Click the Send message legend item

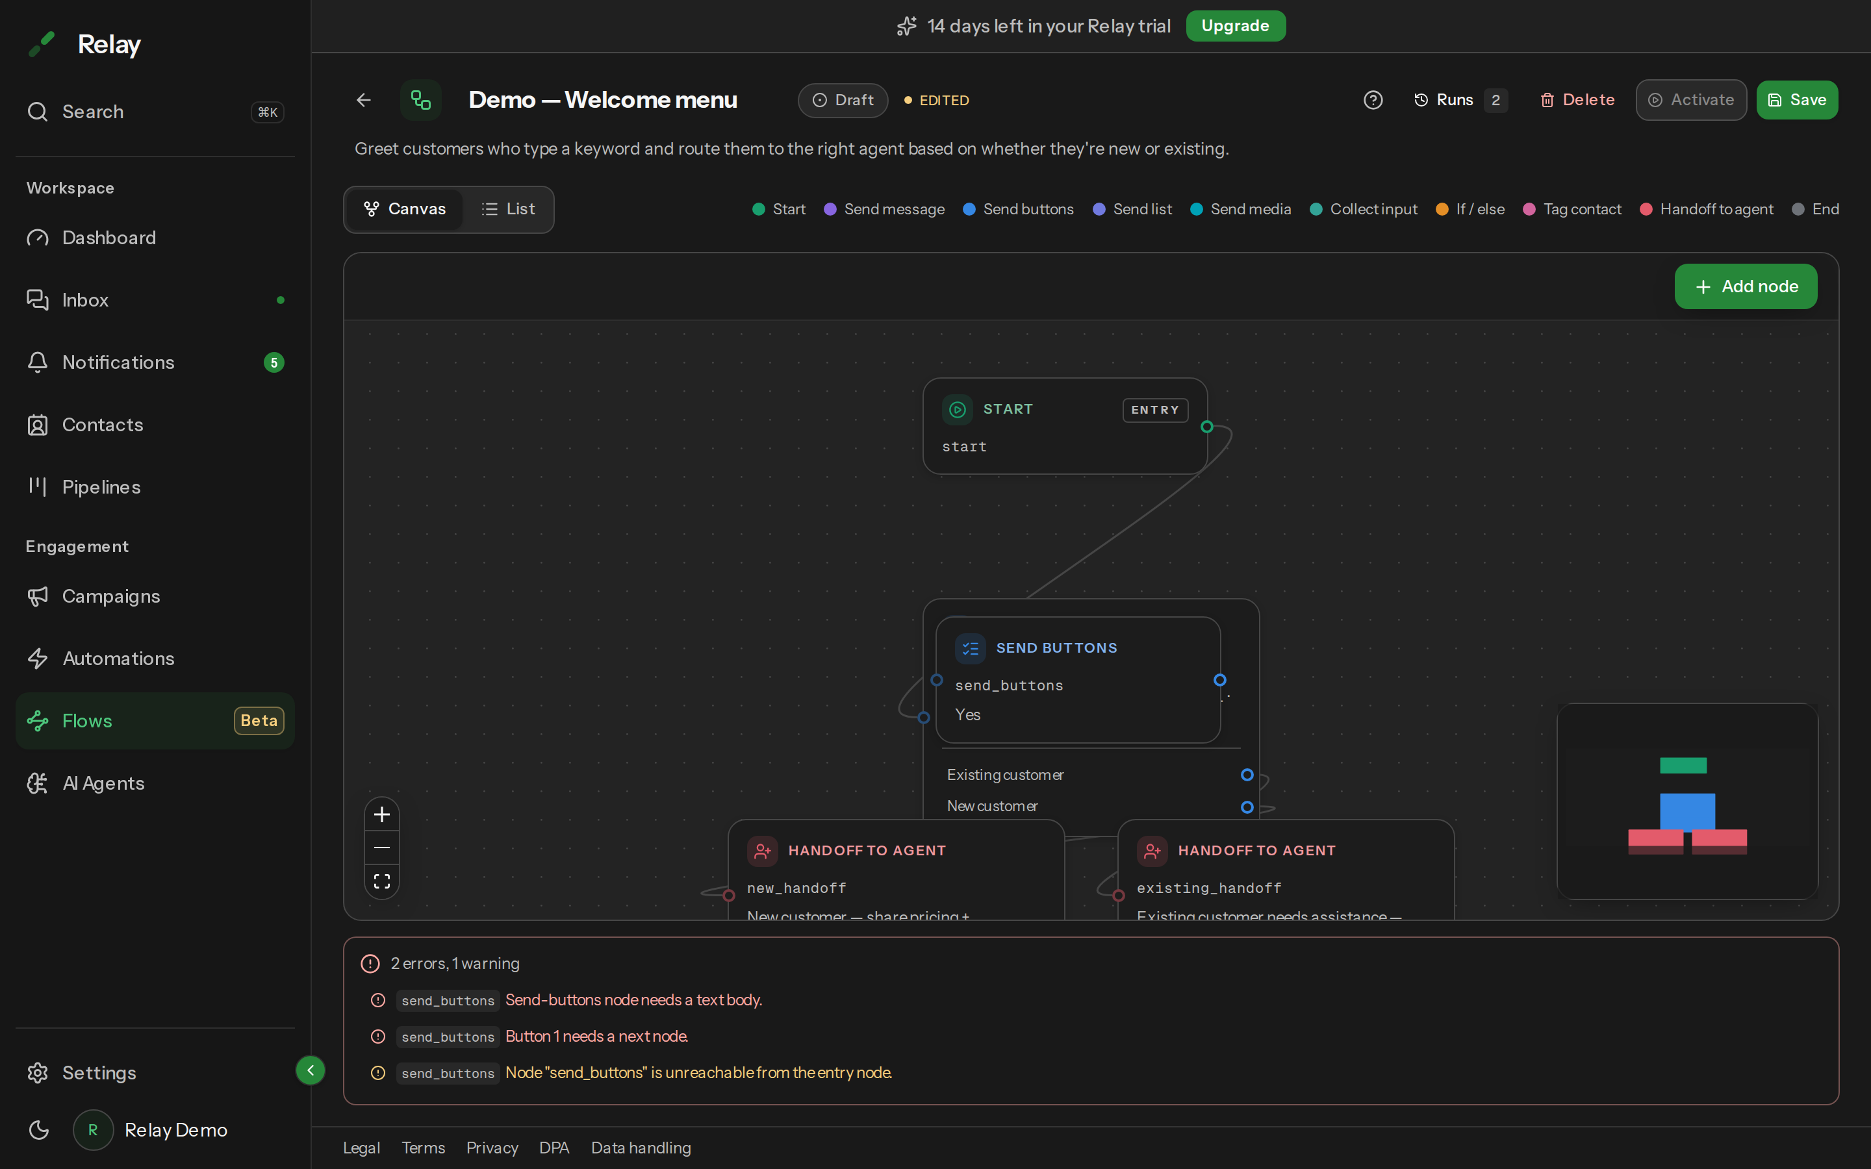tap(884, 208)
